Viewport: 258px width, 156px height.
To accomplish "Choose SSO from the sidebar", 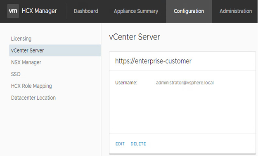I will click(x=16, y=74).
